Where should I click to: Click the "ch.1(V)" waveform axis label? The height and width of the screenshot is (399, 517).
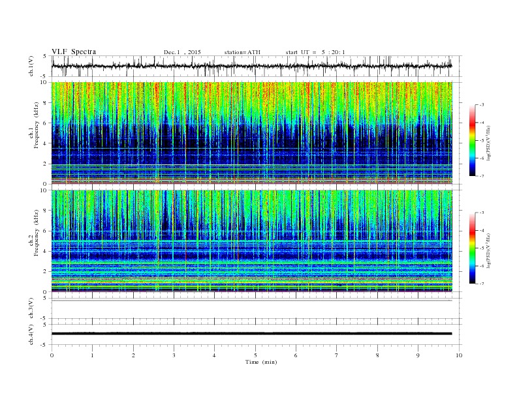(x=31, y=66)
